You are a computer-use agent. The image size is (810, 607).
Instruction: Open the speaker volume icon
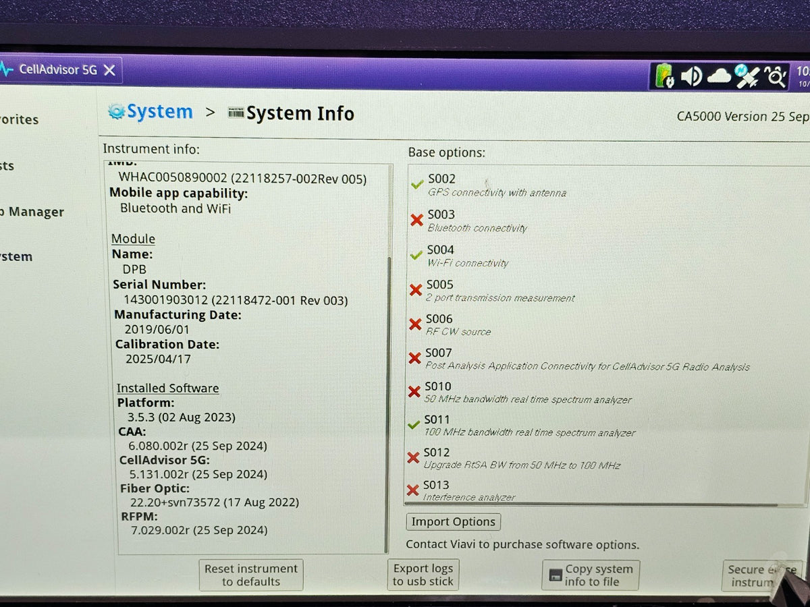click(x=691, y=76)
